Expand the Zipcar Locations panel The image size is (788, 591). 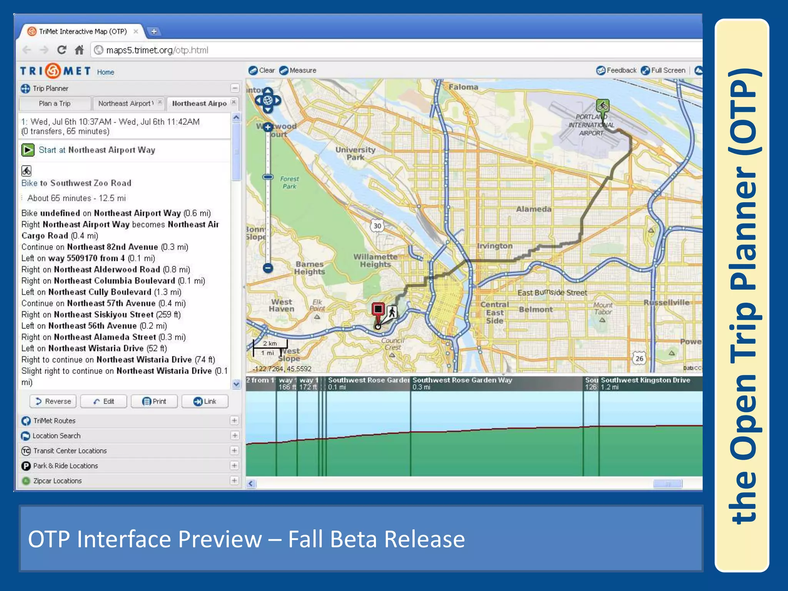(234, 481)
